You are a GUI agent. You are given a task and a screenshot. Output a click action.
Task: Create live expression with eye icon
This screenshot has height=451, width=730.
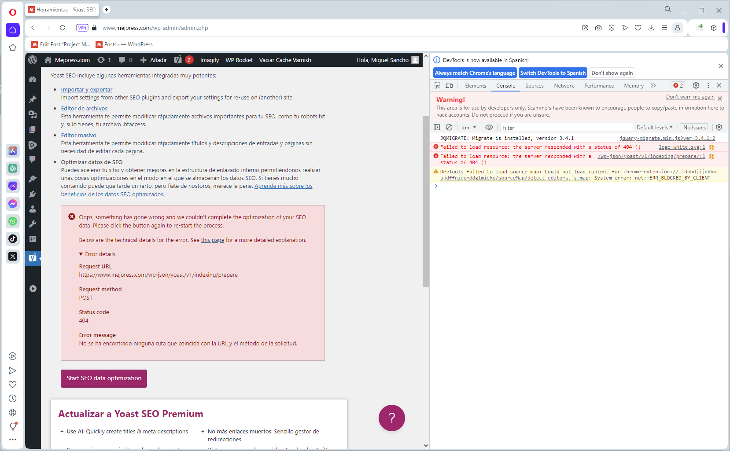[489, 127]
